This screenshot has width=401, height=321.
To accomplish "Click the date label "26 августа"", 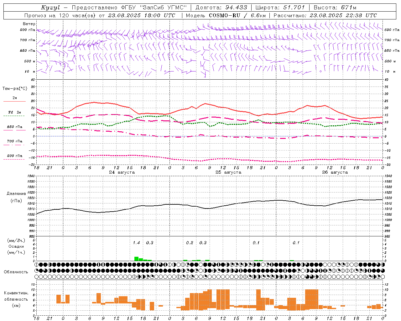I will click(x=335, y=172).
